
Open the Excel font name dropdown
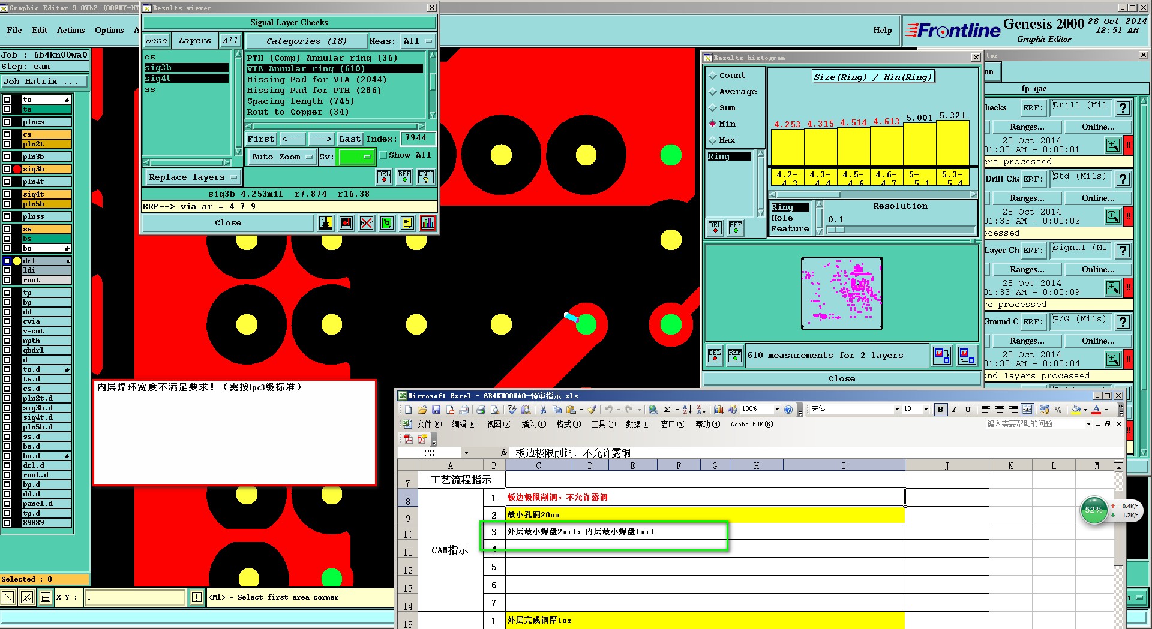pyautogui.click(x=897, y=410)
